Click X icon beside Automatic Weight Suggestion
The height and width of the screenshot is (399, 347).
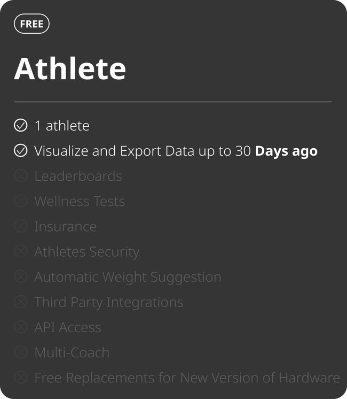click(x=20, y=277)
